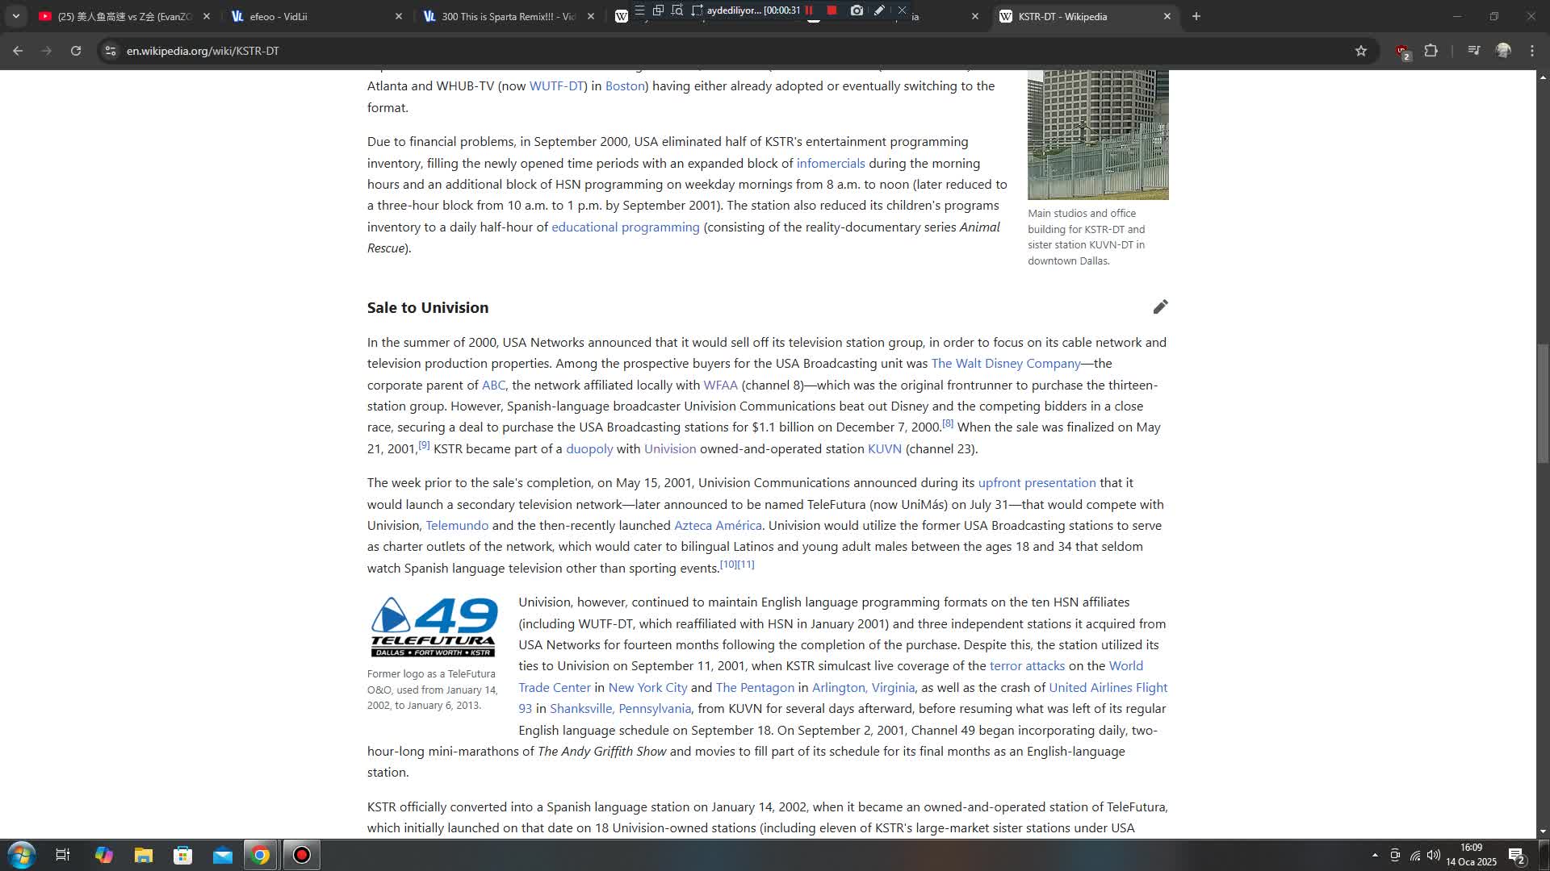Close the recording toolbar with X

(902, 10)
